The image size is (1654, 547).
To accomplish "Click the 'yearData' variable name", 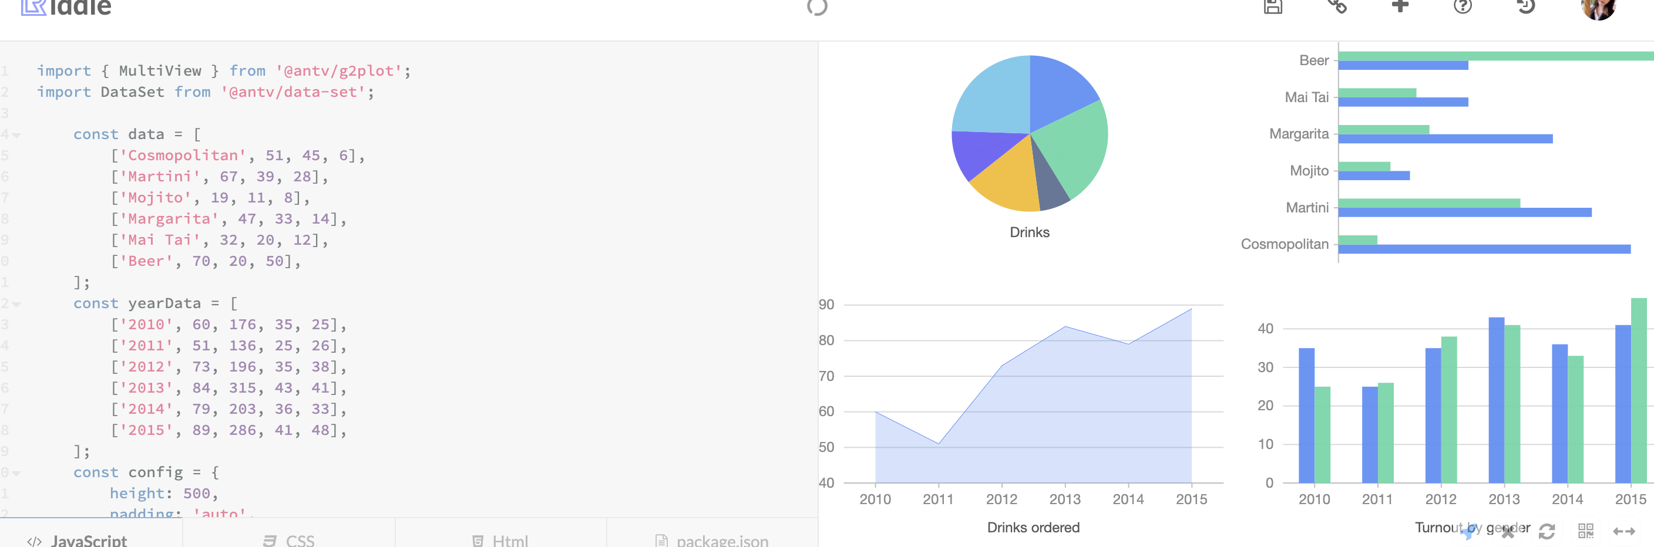I will [x=164, y=304].
